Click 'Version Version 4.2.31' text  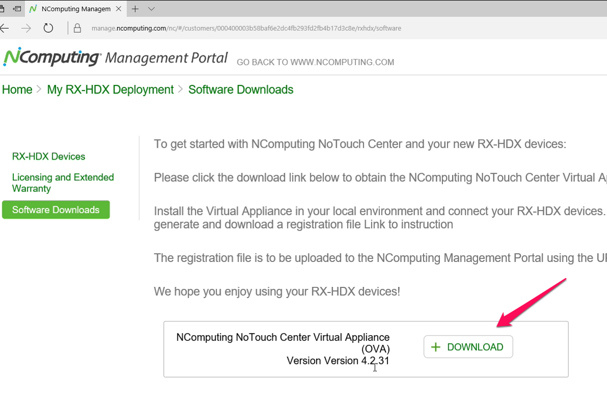pos(337,361)
